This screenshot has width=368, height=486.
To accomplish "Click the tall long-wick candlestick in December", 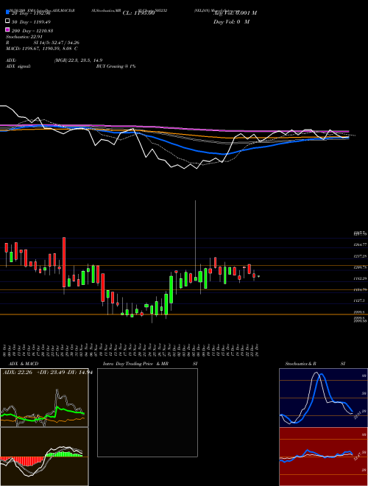I will pos(196,241).
